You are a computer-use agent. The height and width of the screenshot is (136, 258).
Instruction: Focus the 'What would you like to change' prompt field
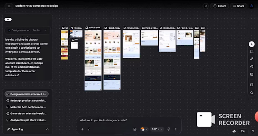coord(129,120)
